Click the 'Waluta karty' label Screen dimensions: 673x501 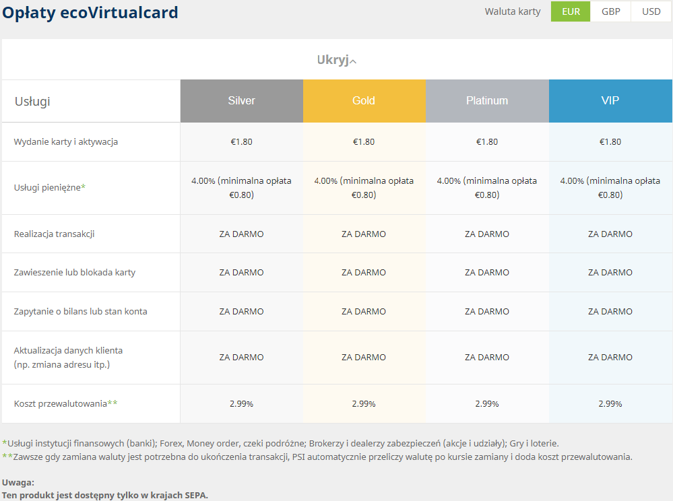point(513,11)
